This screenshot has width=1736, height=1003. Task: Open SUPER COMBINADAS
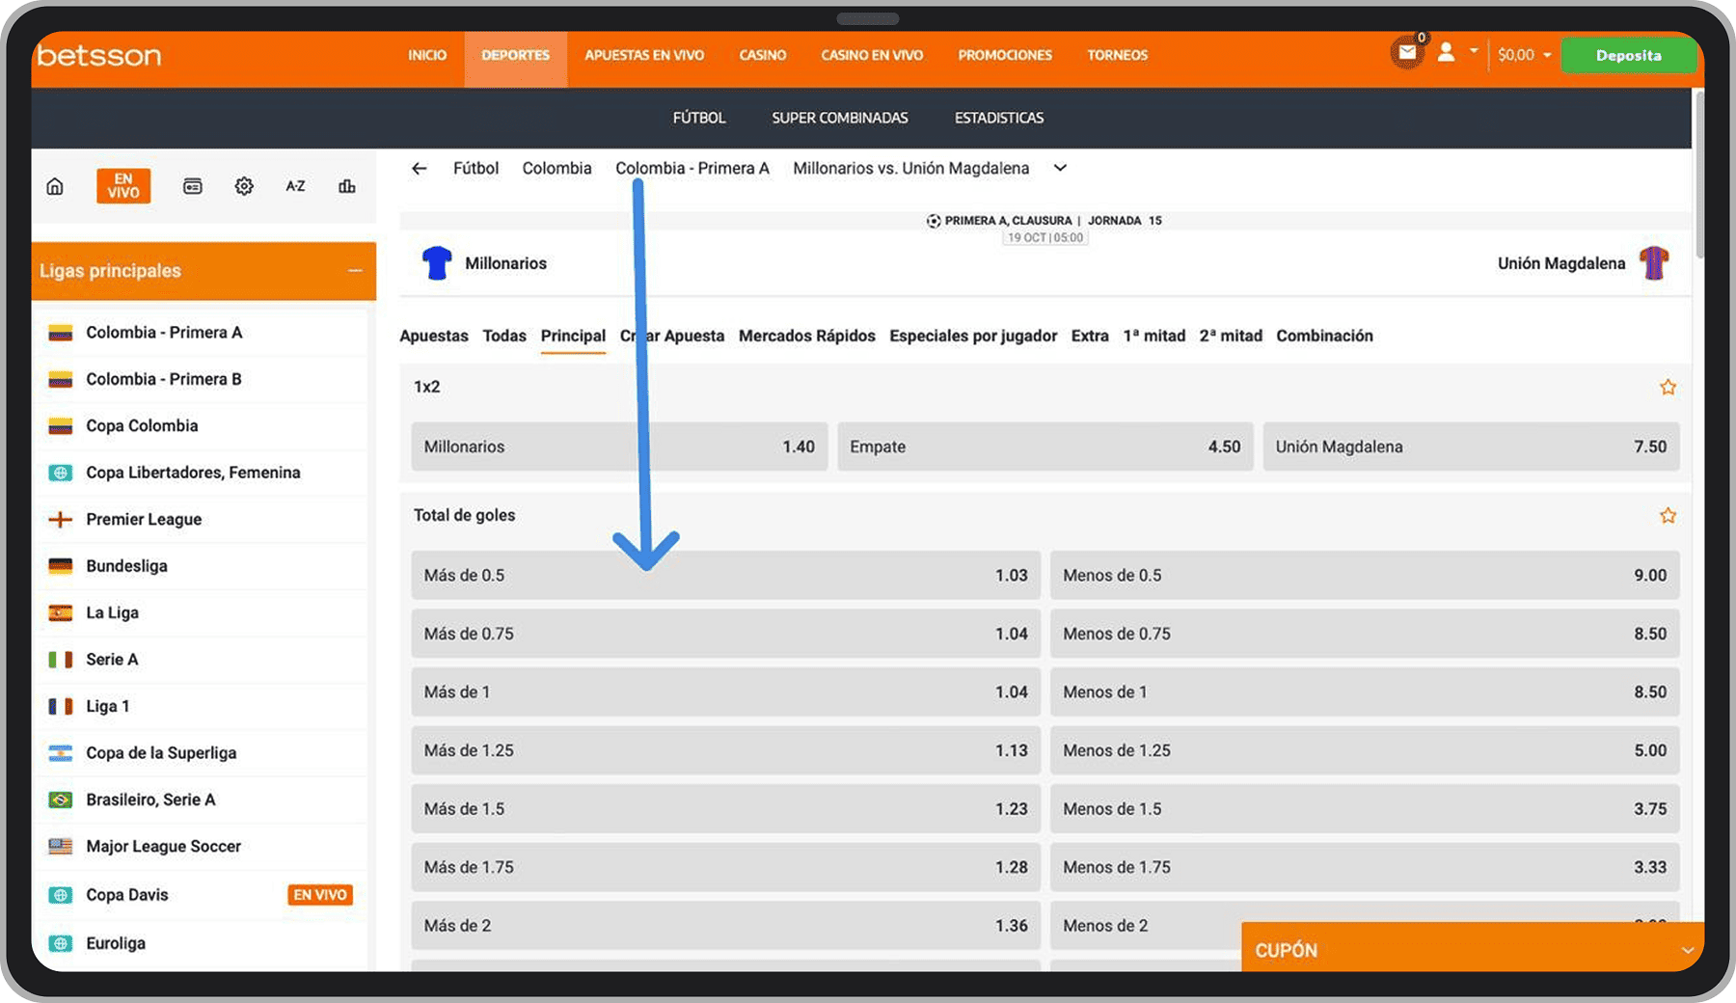tap(840, 118)
